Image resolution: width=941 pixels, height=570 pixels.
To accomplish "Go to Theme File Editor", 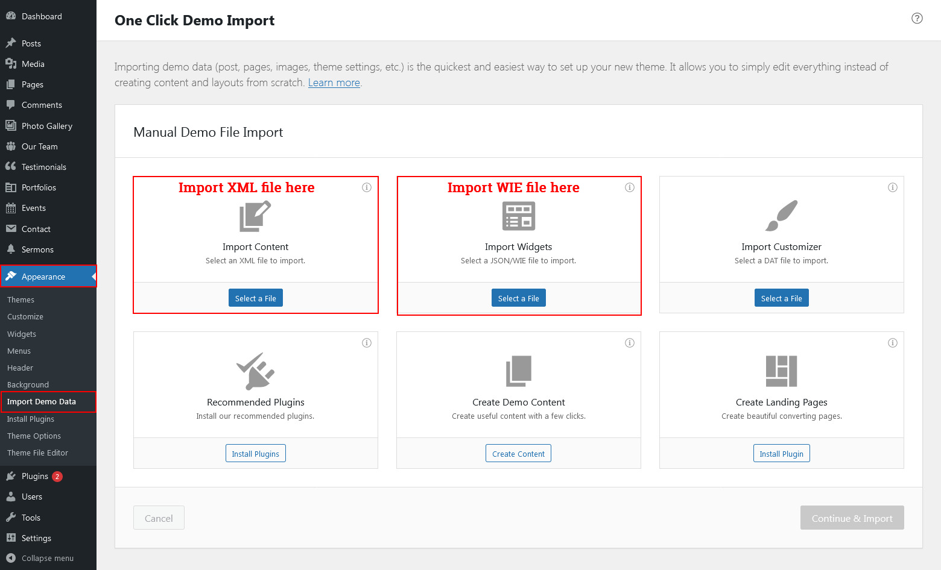I will pos(37,453).
